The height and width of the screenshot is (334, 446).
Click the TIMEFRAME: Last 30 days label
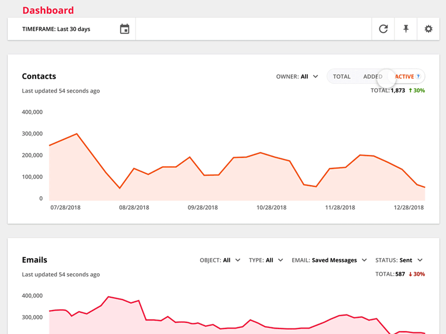pos(56,28)
